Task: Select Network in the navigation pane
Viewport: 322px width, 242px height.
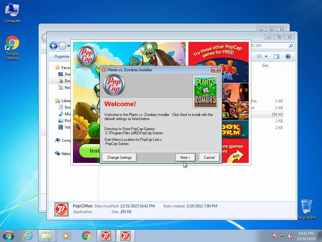Action: coord(63,153)
